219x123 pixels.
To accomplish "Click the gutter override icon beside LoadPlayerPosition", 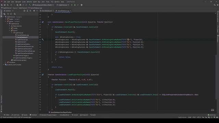I will coord(43,75).
